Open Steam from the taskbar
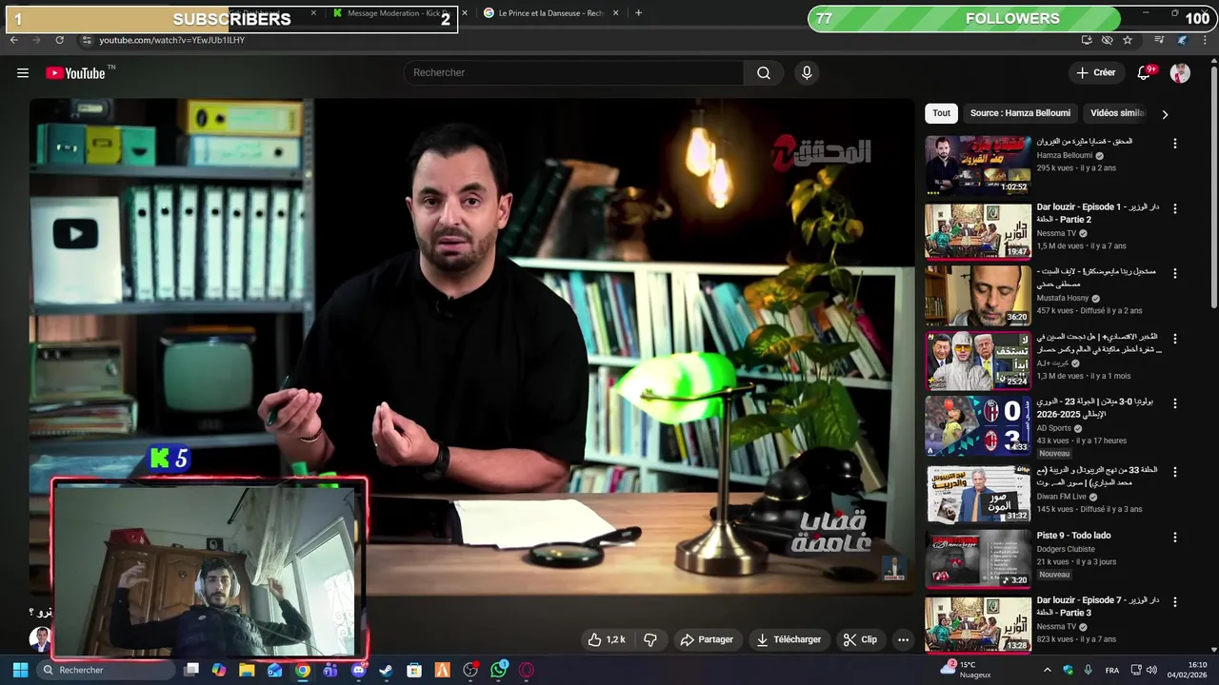Viewport: 1219px width, 685px height. [386, 670]
